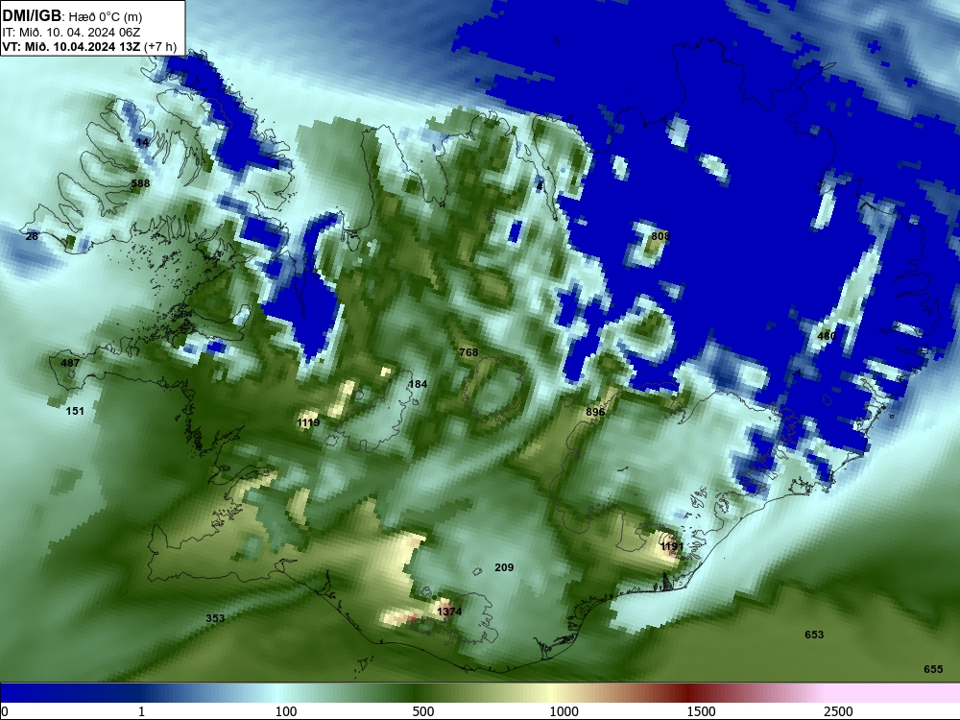Viewport: 960px width, 720px height.
Task: Click the map value 184
Action: pyautogui.click(x=418, y=384)
